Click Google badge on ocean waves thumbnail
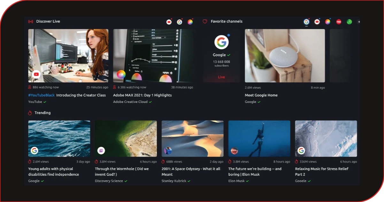Viewport: 384px width, 202px height. pyautogui.click(x=35, y=150)
